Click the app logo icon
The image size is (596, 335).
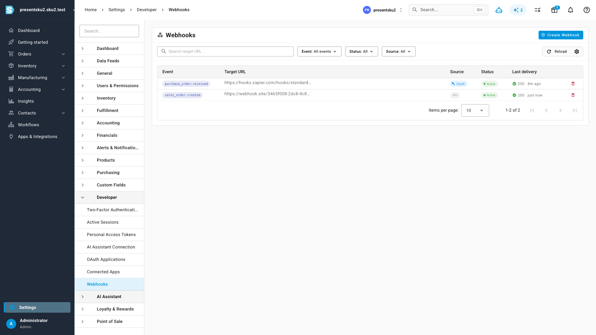[10, 10]
